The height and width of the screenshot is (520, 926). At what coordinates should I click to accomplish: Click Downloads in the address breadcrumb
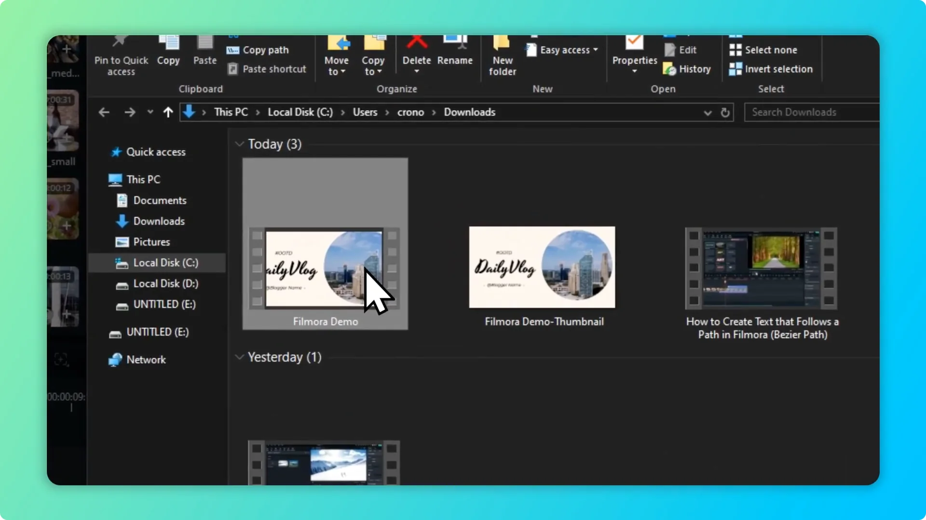point(470,112)
